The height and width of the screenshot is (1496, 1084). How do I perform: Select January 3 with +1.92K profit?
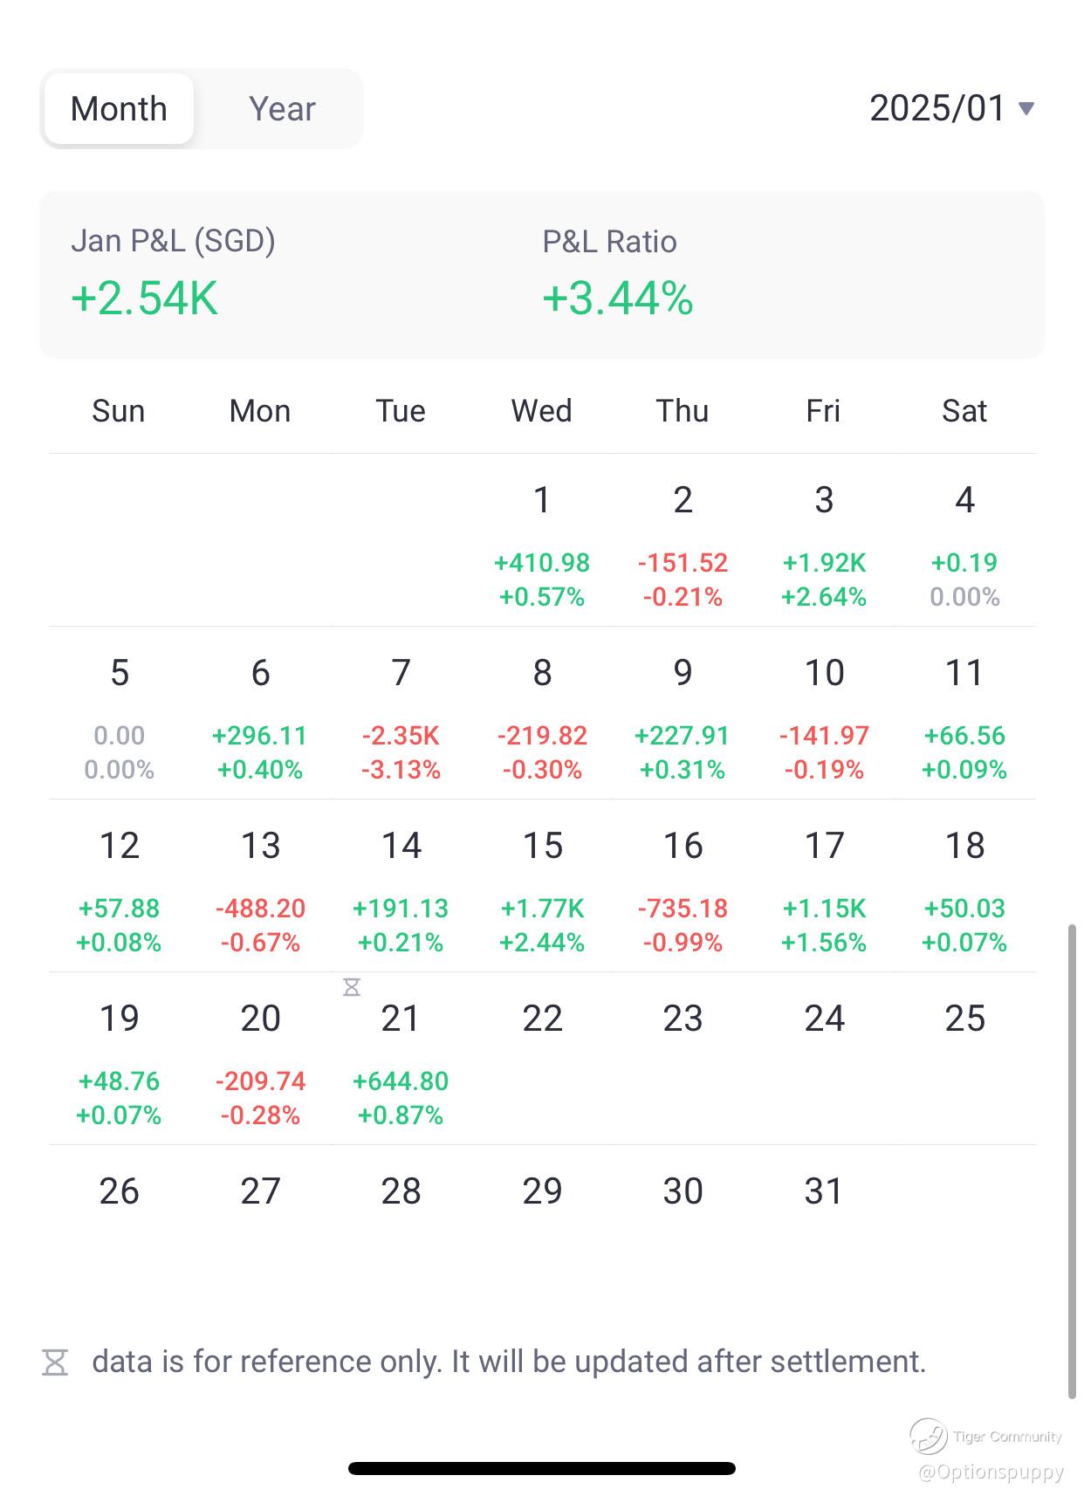(823, 546)
